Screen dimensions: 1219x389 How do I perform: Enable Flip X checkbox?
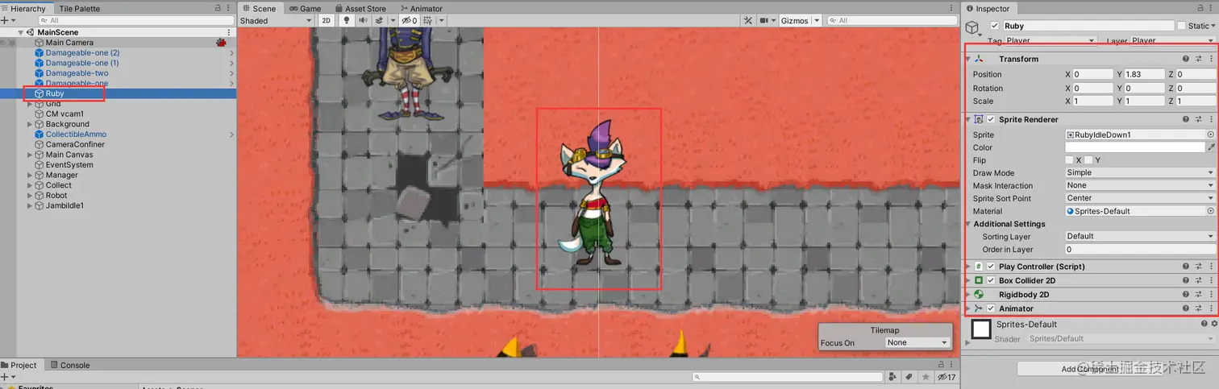tap(1069, 160)
